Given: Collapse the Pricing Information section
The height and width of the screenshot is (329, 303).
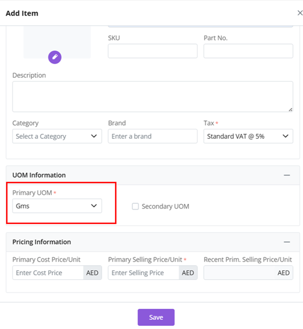Looking at the screenshot, I should click(286, 242).
